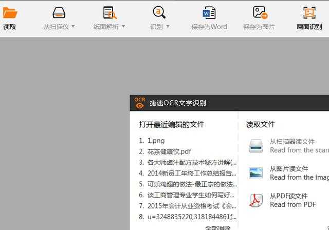Open recent file 可乐鸡翅的做法
The image size is (329, 230).
point(188,184)
